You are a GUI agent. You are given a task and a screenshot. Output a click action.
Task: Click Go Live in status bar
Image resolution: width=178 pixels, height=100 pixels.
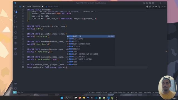pyautogui.click(x=134, y=92)
